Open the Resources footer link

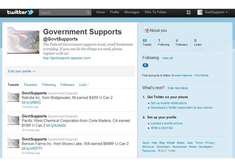click(149, 151)
